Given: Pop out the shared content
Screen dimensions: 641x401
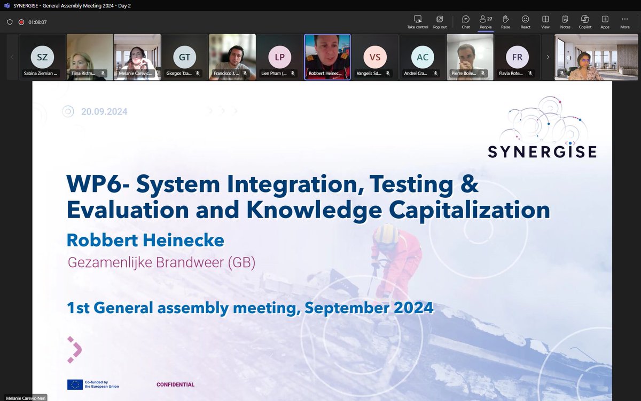Looking at the screenshot, I should point(440,22).
